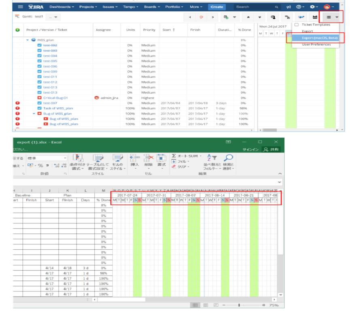
Task: Open the Jira administration gear menu
Action: pos(314,7)
